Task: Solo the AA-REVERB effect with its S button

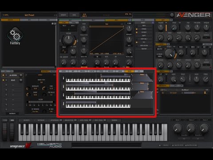Action: (x=6, y=75)
